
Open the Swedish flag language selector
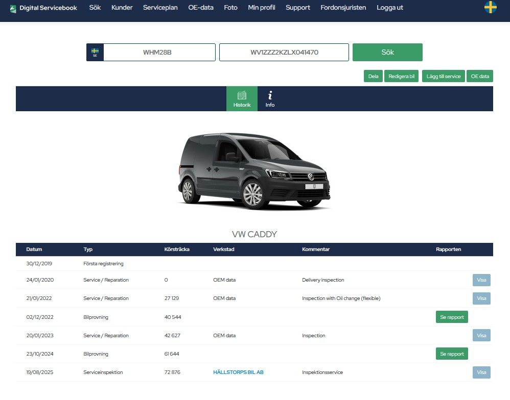click(490, 8)
